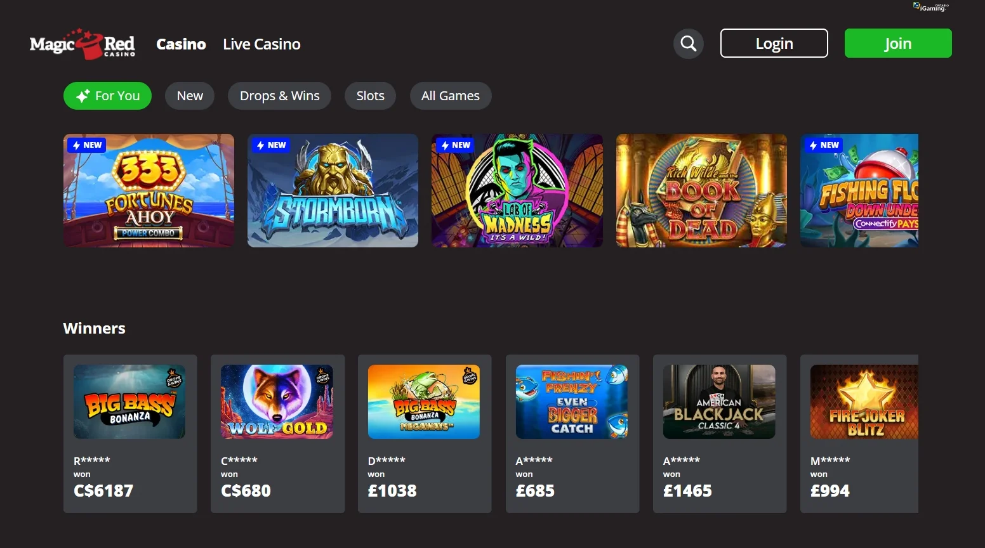This screenshot has width=985, height=548.
Task: Filter by Slots category
Action: 370,96
